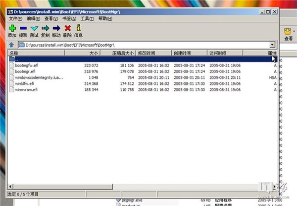Image resolution: width=297 pixels, height=206 pixels.
Task: Sort by Modified time (修改时间) column header
Action: pyautogui.click(x=147, y=53)
